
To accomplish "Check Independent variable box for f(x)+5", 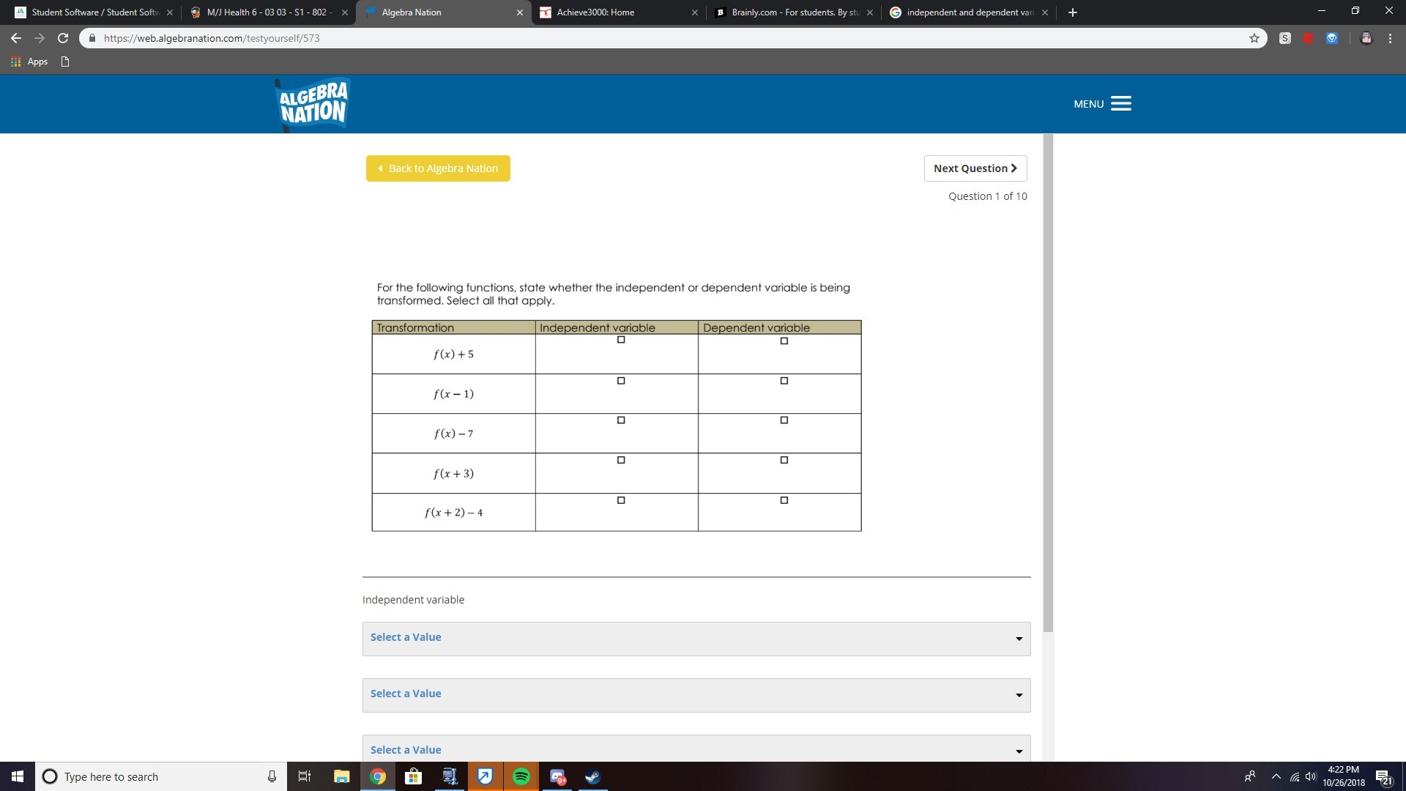I will (x=621, y=340).
